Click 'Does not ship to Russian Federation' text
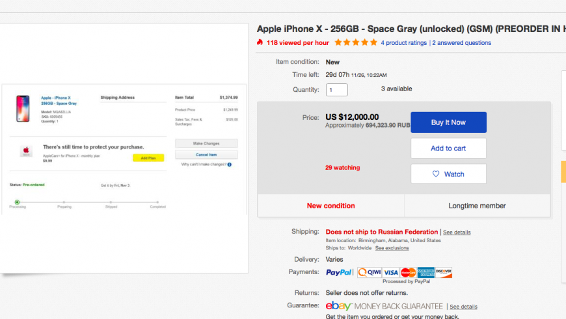The image size is (566, 319). coord(381,232)
